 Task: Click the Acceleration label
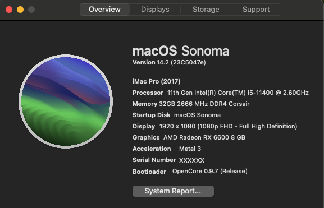click(x=152, y=149)
